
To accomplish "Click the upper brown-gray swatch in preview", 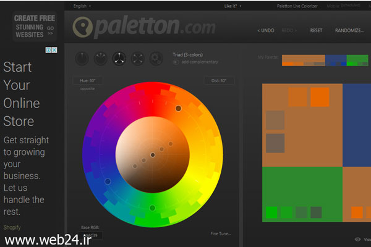I will coord(275,120).
